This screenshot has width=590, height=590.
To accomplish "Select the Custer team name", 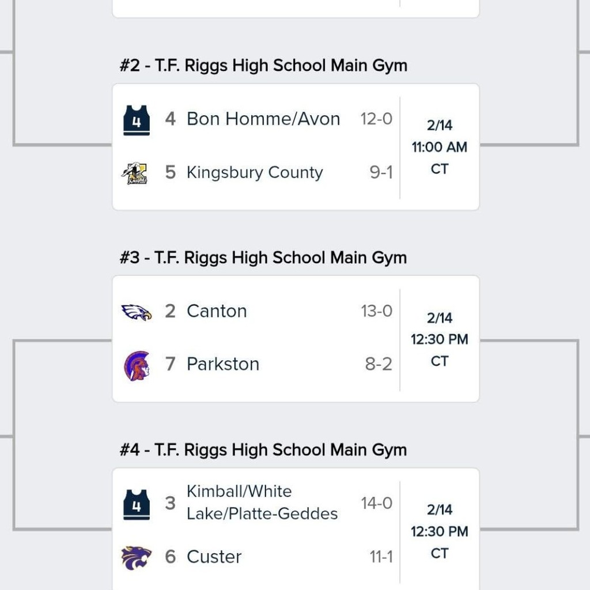I will 214,557.
